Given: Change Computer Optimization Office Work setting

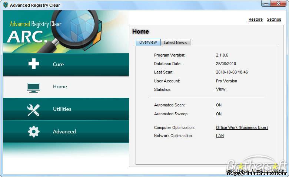Looking at the screenshot, I should click(x=242, y=127).
